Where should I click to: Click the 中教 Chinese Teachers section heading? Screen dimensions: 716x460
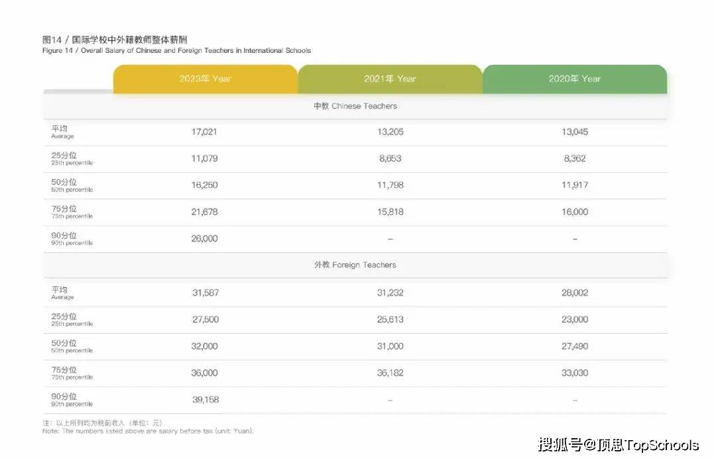[355, 106]
